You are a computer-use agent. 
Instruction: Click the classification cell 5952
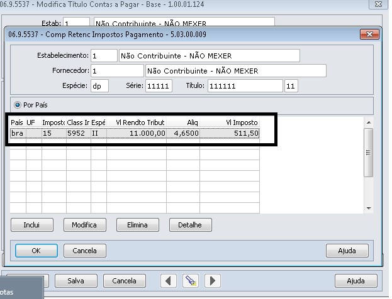pos(79,133)
